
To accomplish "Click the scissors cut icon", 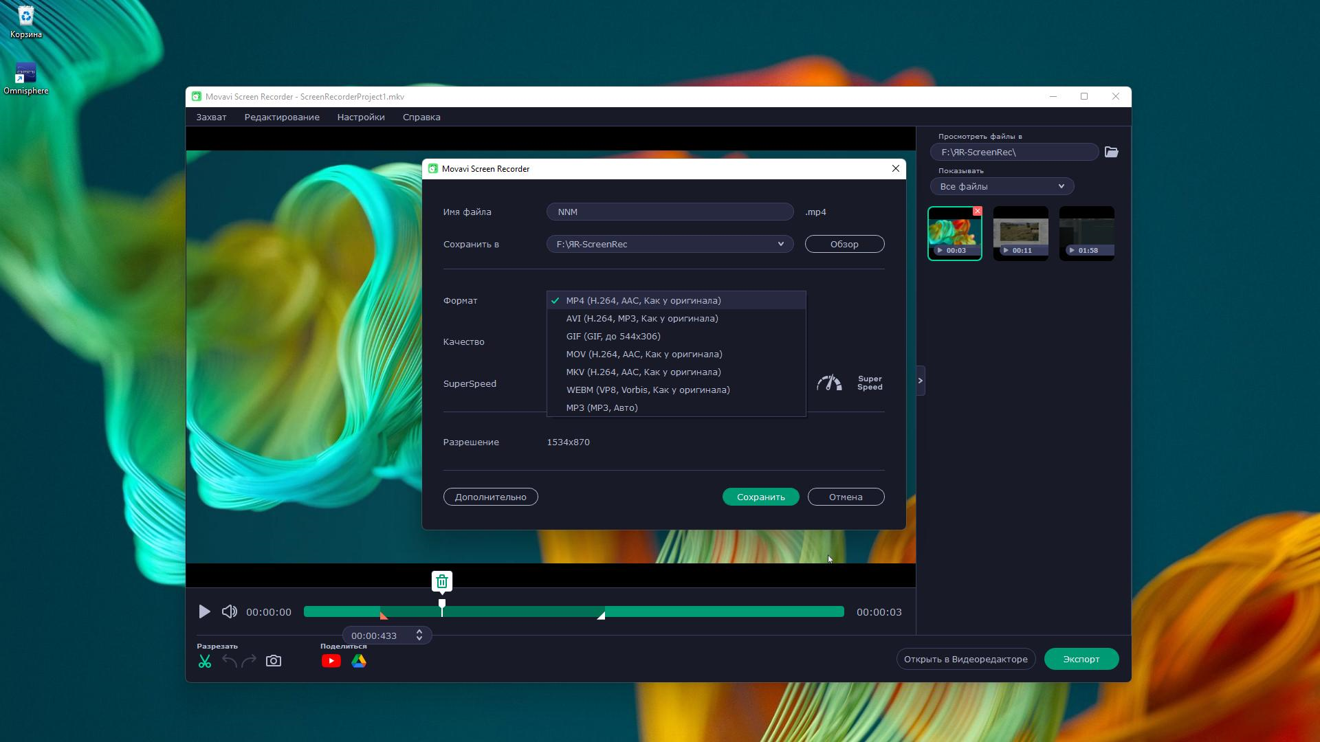I will click(205, 661).
